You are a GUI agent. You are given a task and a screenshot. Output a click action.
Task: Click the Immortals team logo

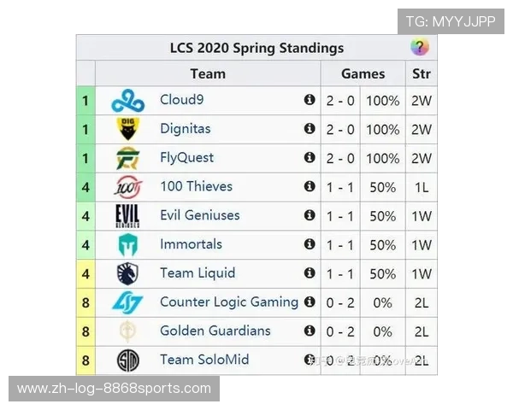(x=127, y=245)
